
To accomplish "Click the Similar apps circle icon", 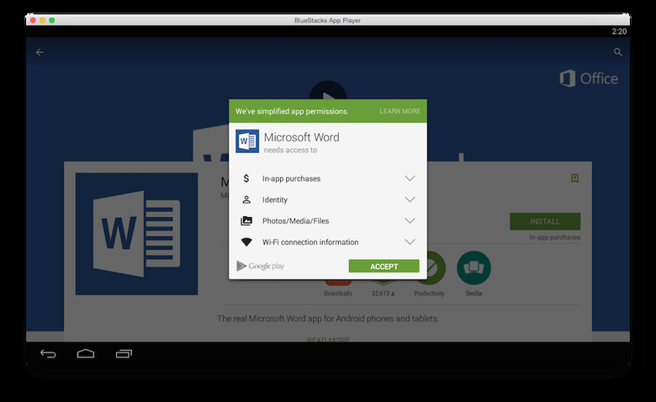I will [x=473, y=268].
